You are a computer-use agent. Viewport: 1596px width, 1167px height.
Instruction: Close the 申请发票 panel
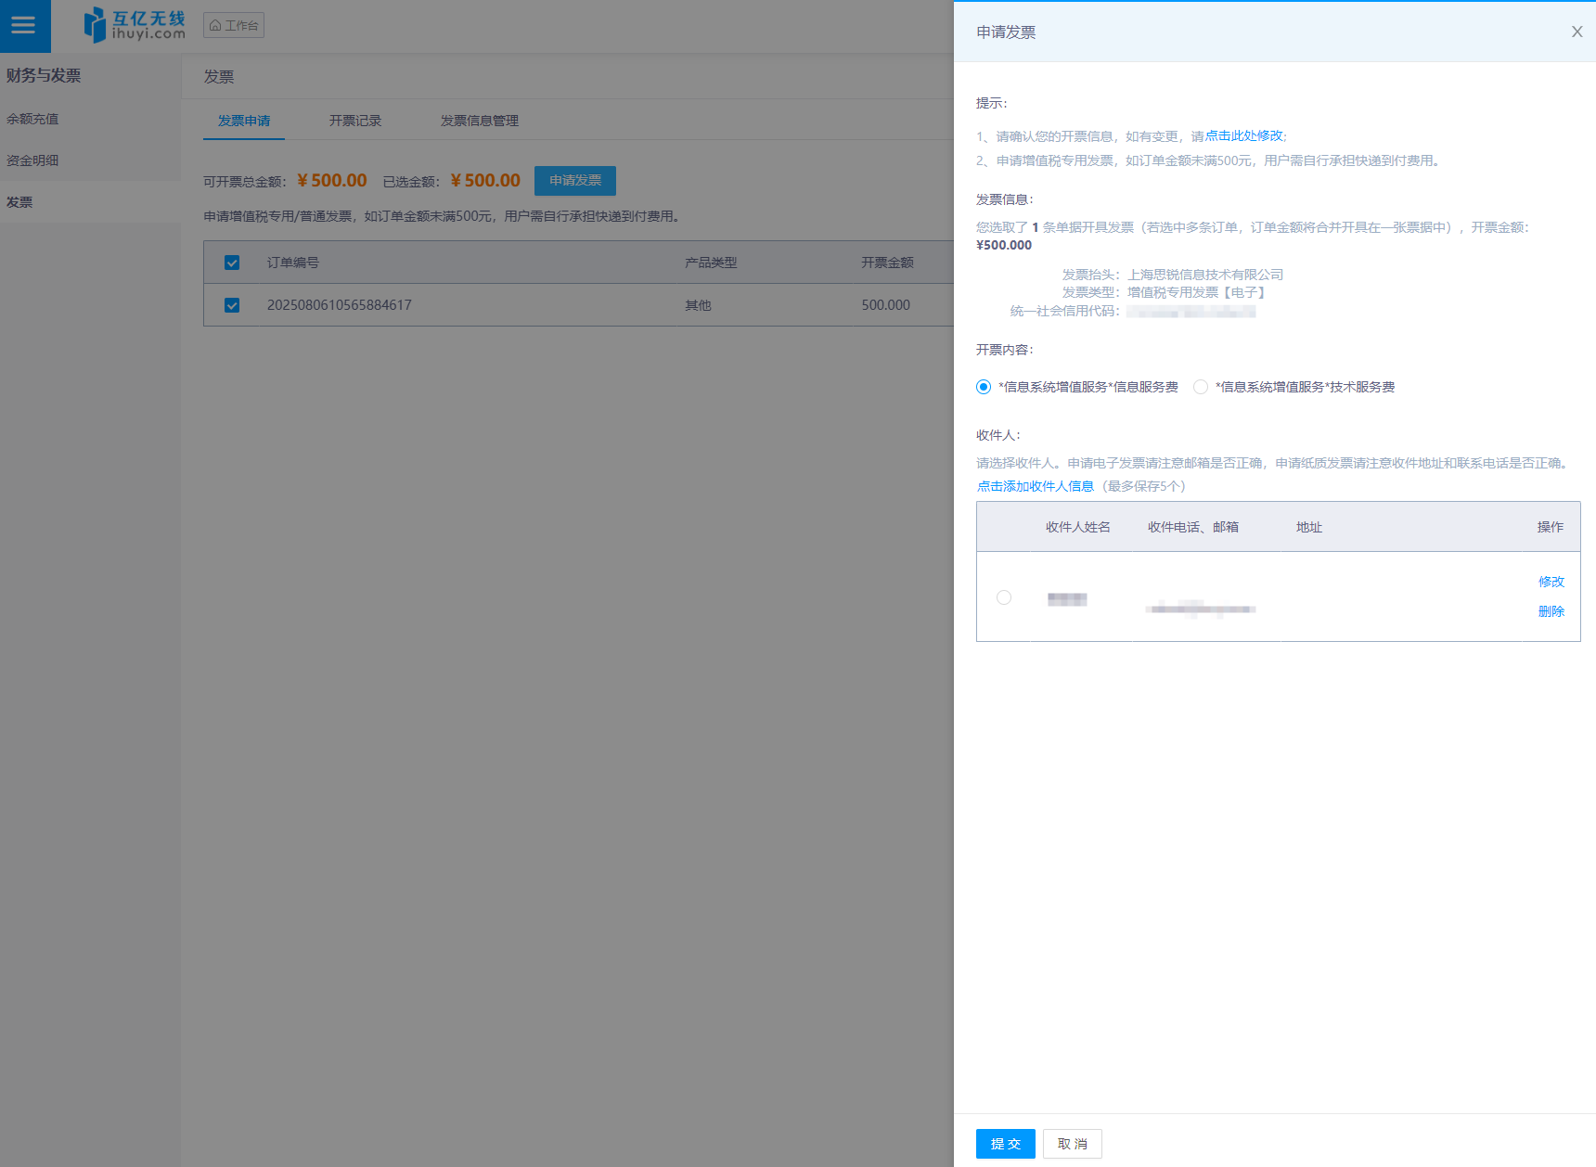1577,32
